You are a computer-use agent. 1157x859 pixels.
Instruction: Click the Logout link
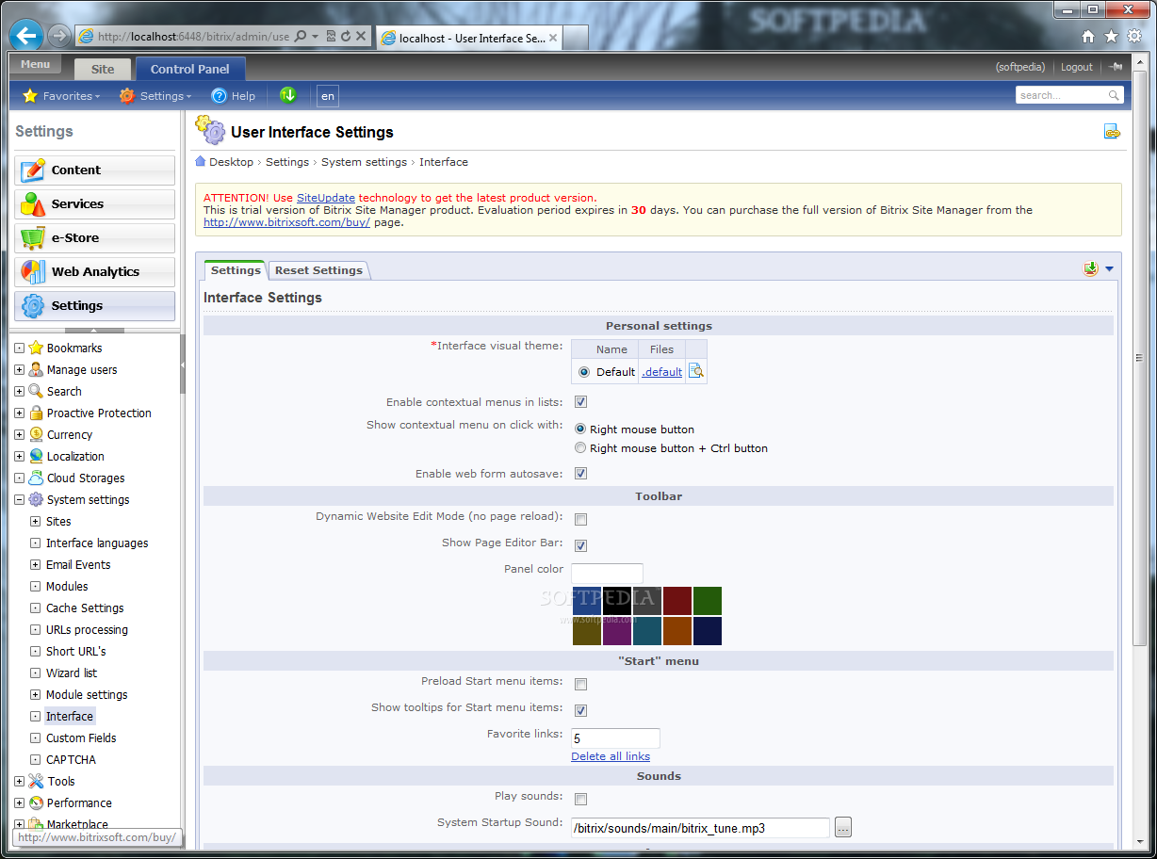pyautogui.click(x=1077, y=67)
